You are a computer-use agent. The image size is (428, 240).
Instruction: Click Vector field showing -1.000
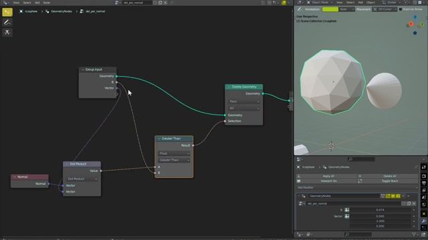point(380,221)
